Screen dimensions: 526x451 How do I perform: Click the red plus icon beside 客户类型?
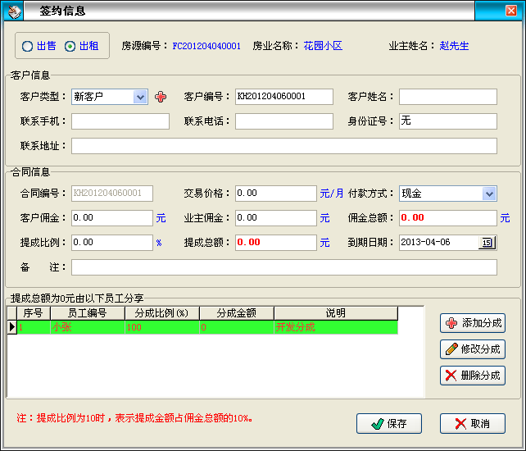(161, 97)
